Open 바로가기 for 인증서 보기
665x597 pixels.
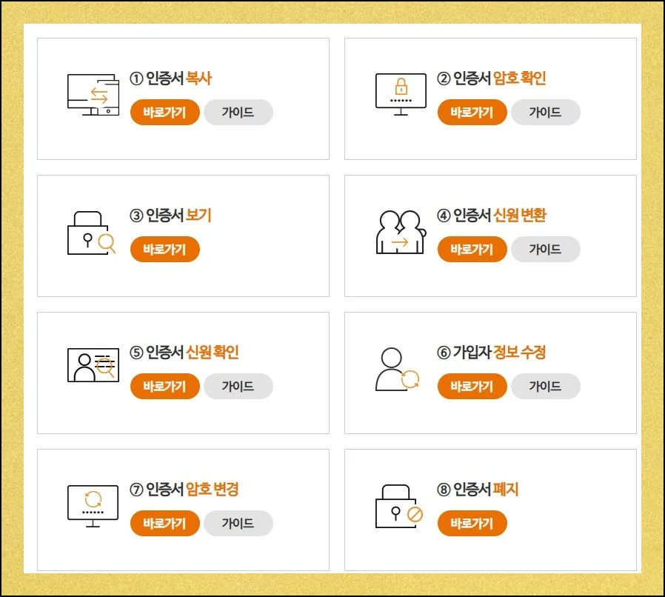tap(164, 250)
